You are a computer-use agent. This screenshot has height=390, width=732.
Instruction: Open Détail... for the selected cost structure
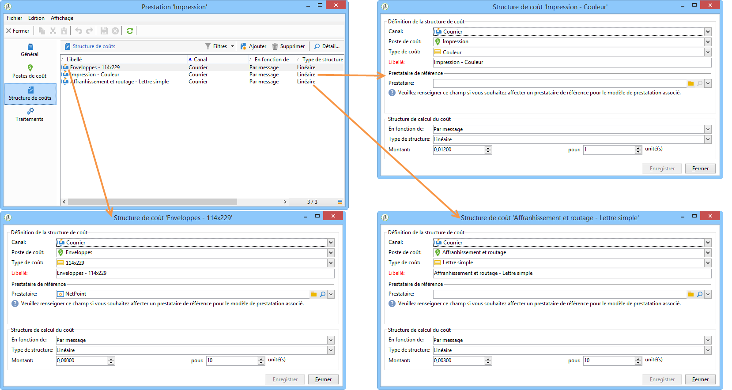click(x=327, y=46)
